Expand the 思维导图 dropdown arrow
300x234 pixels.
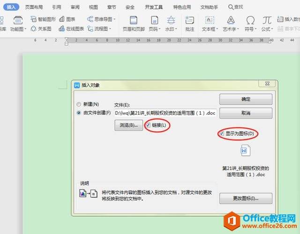click(x=114, y=19)
